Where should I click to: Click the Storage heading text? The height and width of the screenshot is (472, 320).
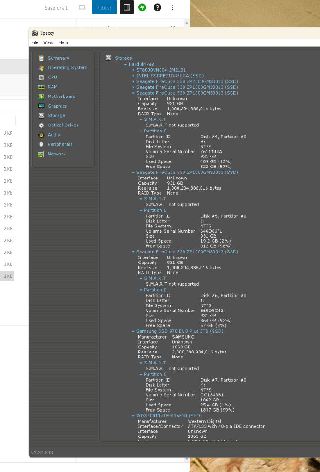[x=124, y=58]
